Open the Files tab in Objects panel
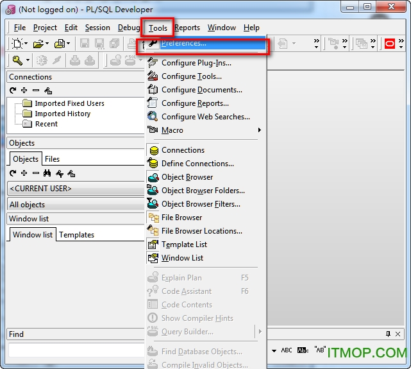 click(x=52, y=159)
